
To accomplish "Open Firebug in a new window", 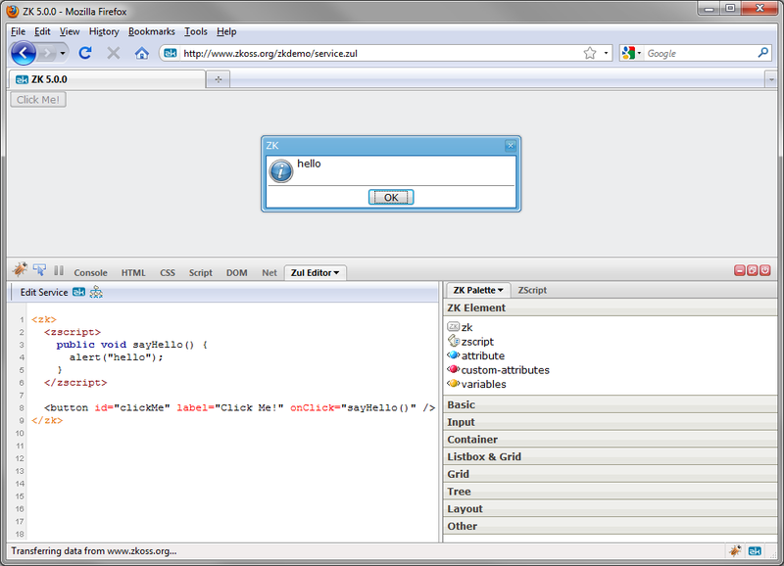I will pyautogui.click(x=752, y=270).
